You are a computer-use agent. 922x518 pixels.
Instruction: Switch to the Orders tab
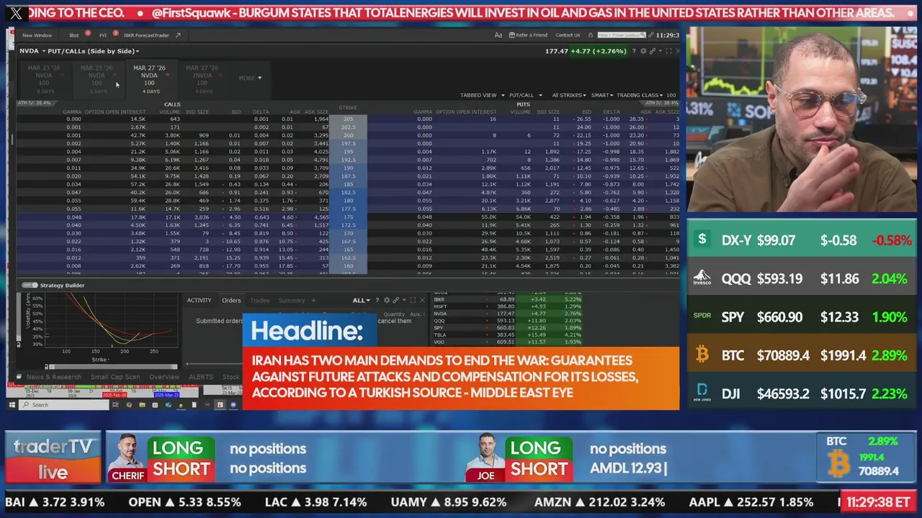tap(231, 300)
